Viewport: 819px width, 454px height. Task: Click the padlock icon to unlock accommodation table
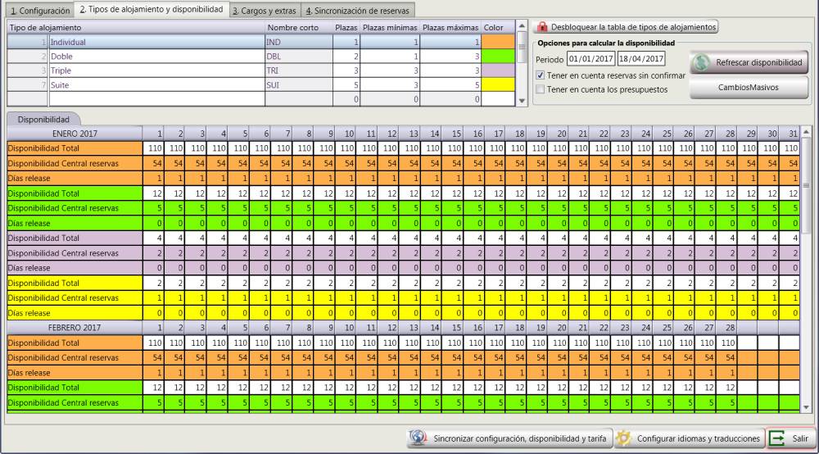tap(542, 27)
